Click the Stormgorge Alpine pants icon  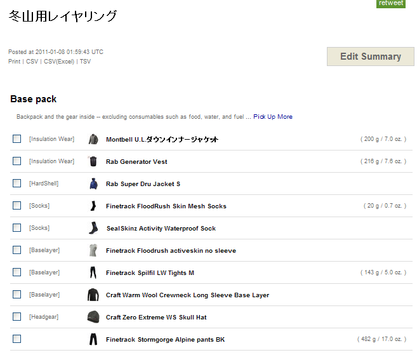[x=93, y=339]
